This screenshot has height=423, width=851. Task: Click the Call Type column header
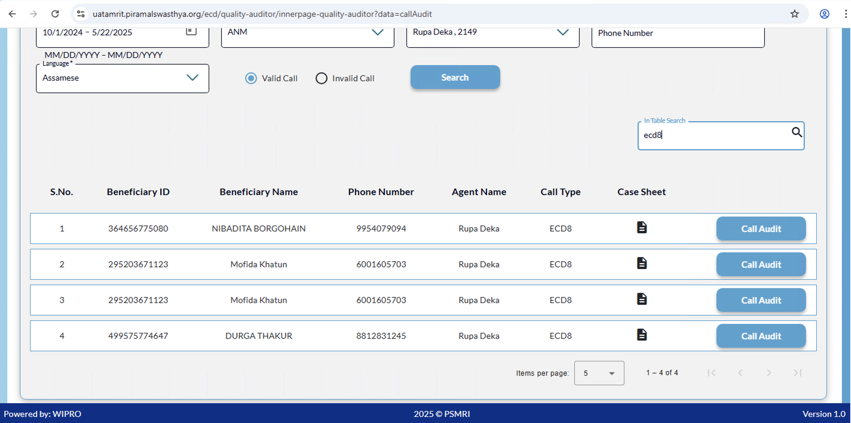560,192
